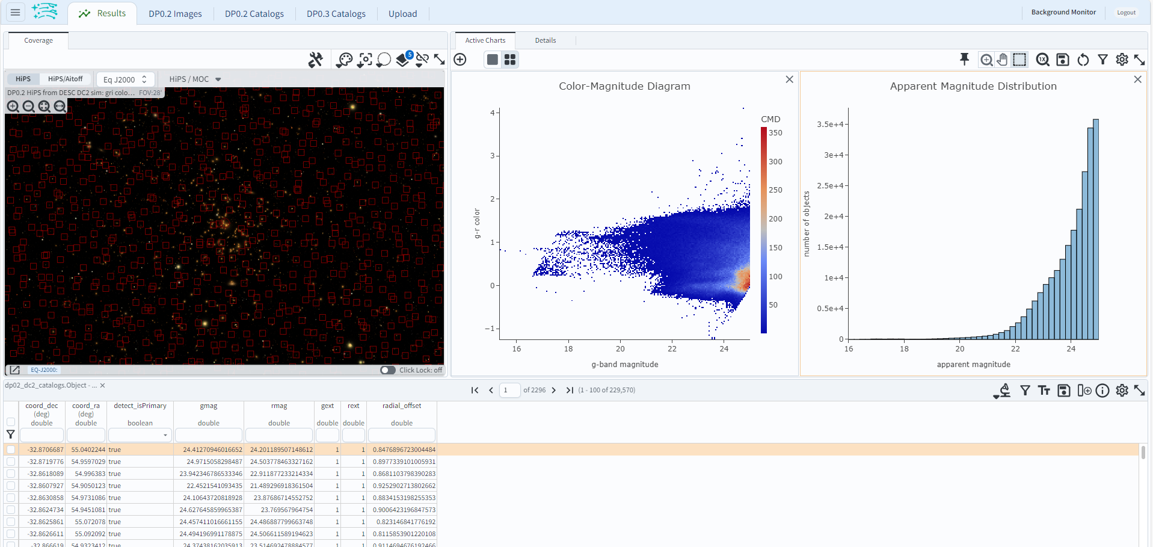Select chart rectangle select mode

[1019, 60]
